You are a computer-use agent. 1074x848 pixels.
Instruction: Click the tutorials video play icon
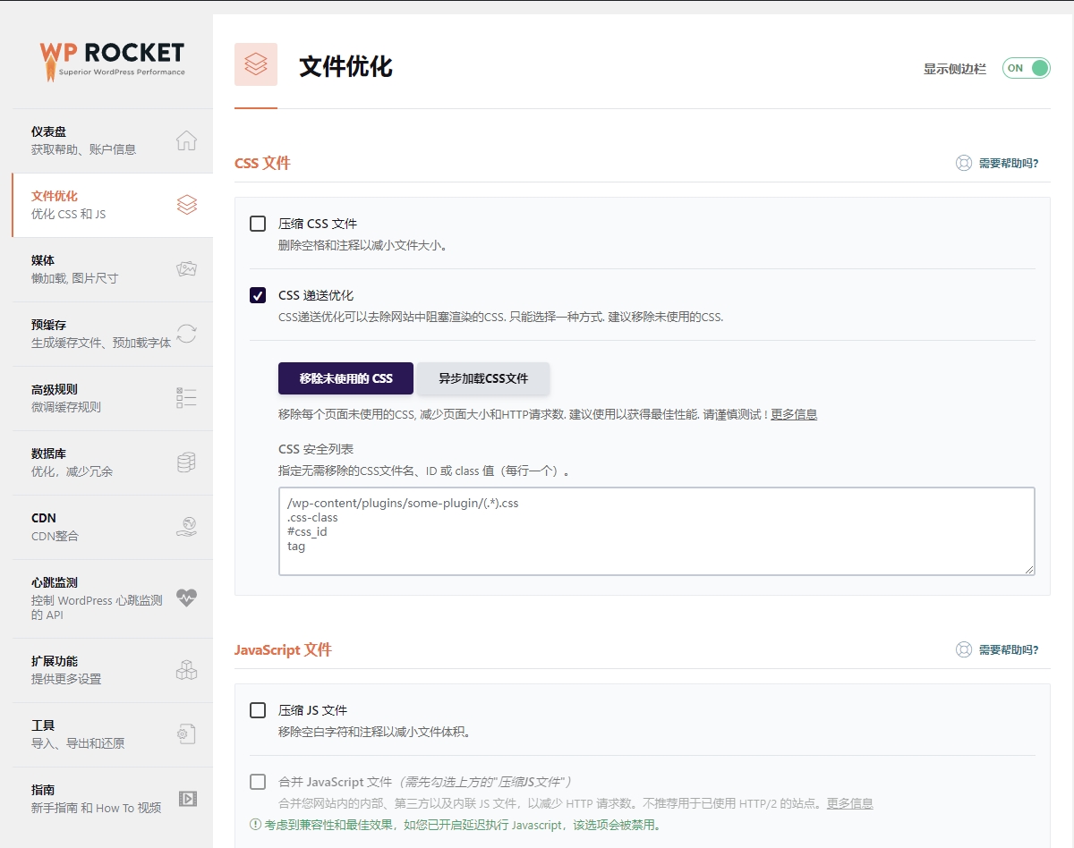point(186,799)
